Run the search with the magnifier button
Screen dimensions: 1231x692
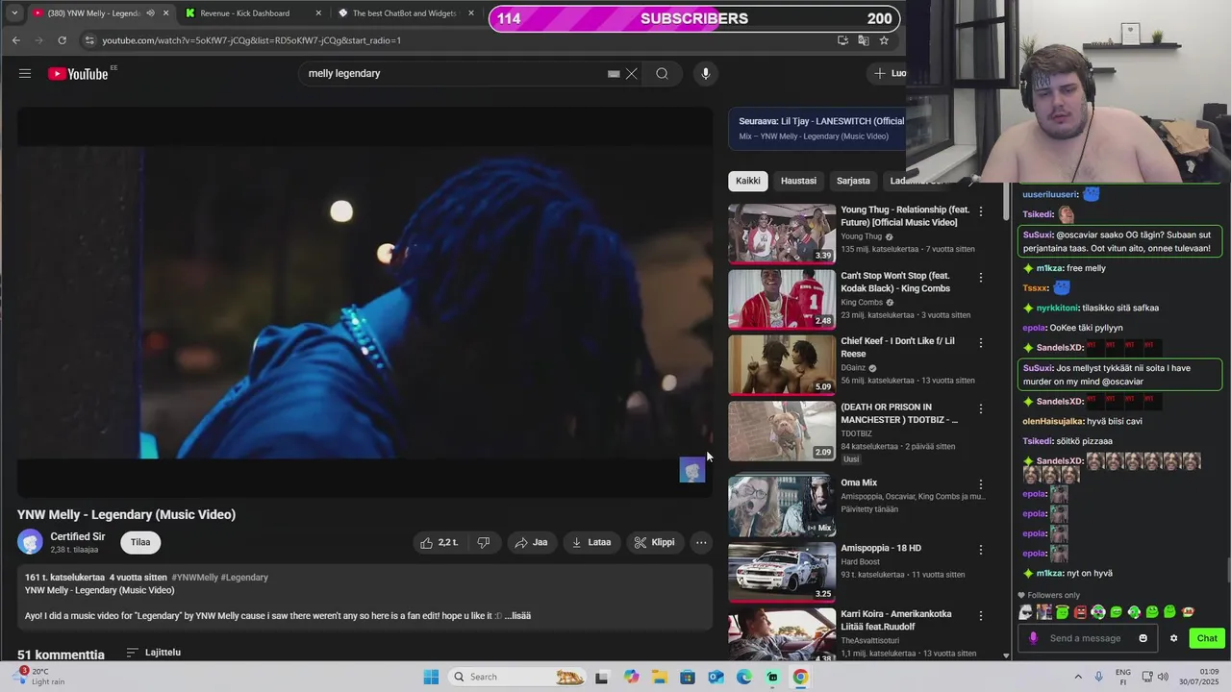(x=662, y=74)
